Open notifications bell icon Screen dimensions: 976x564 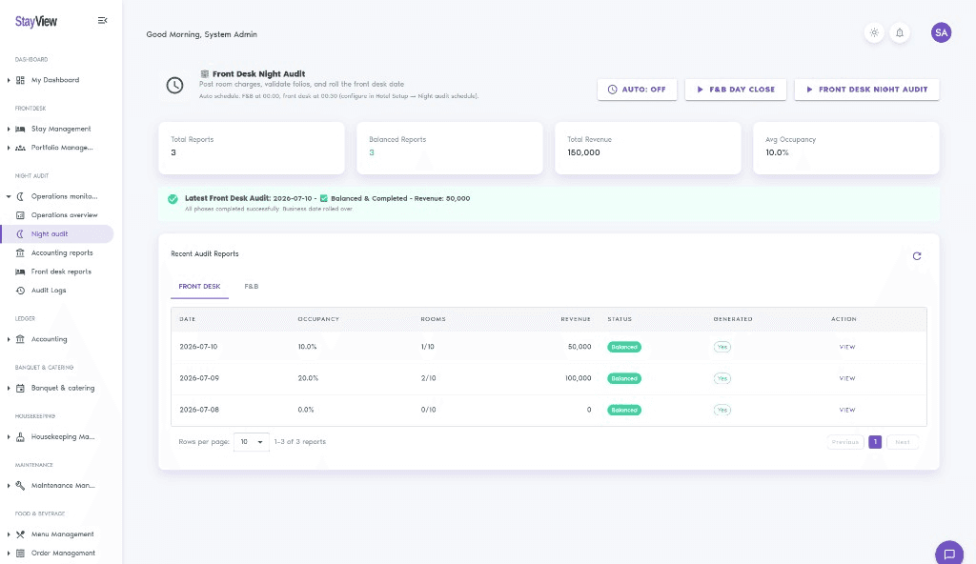tap(900, 32)
